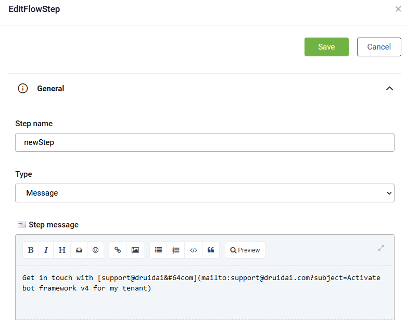The height and width of the screenshot is (327, 406).
Task: Save the flow step
Action: 326,47
